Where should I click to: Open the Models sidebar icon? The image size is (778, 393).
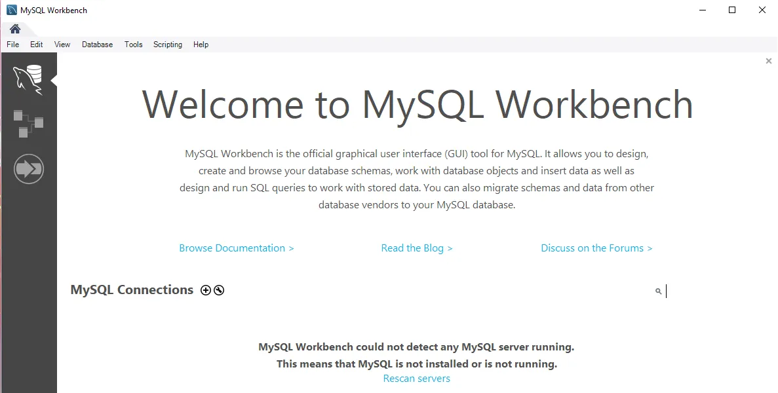pos(28,123)
